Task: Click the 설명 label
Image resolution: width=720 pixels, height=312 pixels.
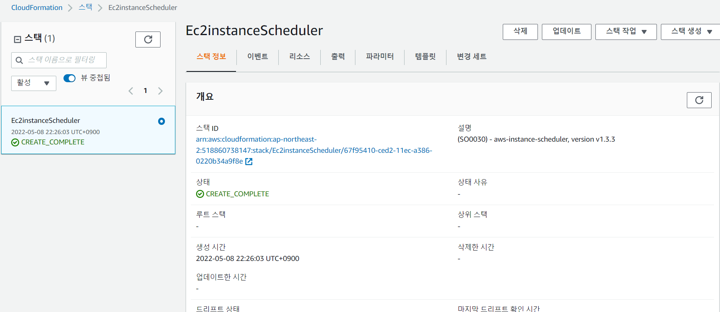Action: point(464,128)
